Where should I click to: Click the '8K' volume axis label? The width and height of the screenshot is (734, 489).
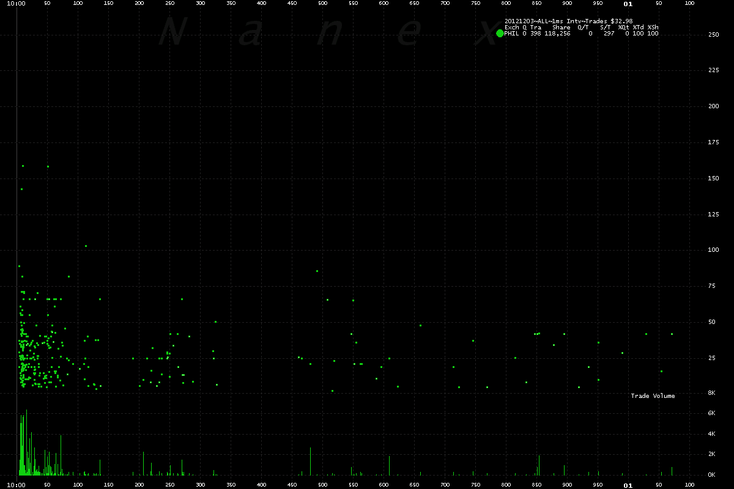coord(712,392)
